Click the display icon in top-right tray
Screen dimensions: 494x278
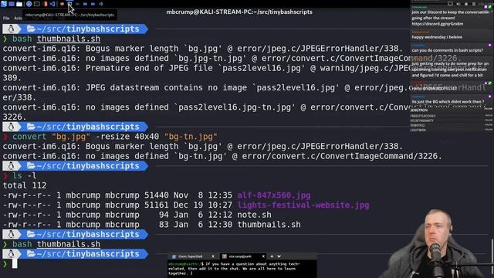(x=450, y=4)
